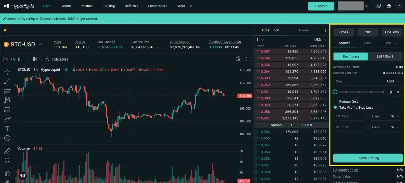
Task: Open the download app icon
Action: 379,6
